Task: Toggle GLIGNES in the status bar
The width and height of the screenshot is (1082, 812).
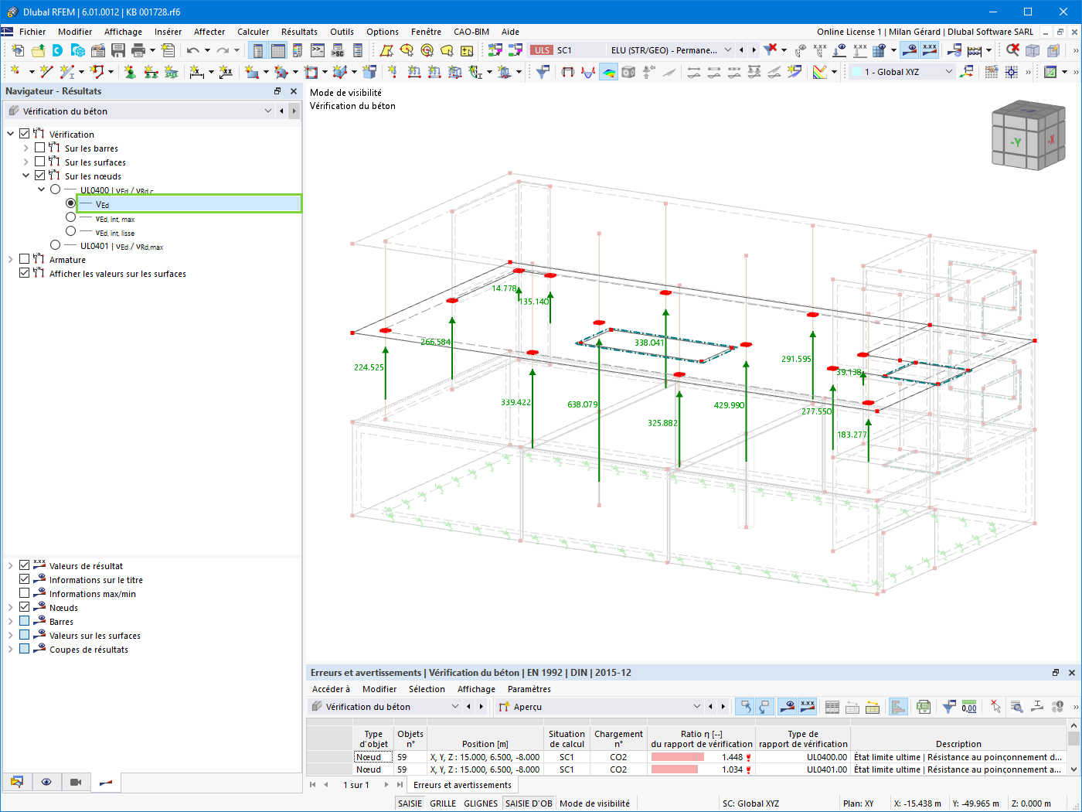Action: pos(481,803)
